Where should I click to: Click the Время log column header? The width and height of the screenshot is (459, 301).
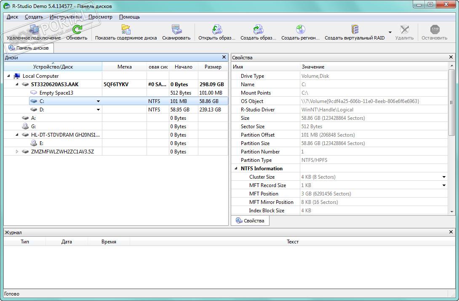[109, 242]
